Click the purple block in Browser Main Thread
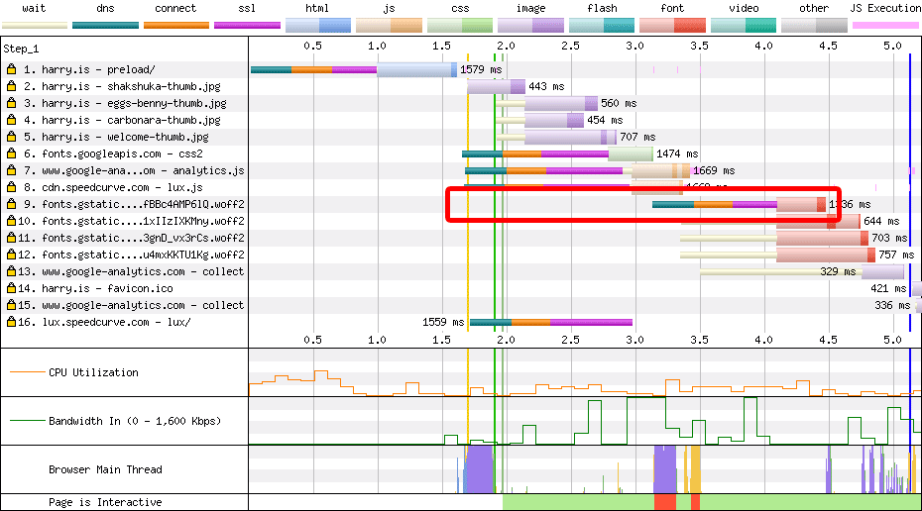Image resolution: width=922 pixels, height=511 pixels. (x=479, y=468)
